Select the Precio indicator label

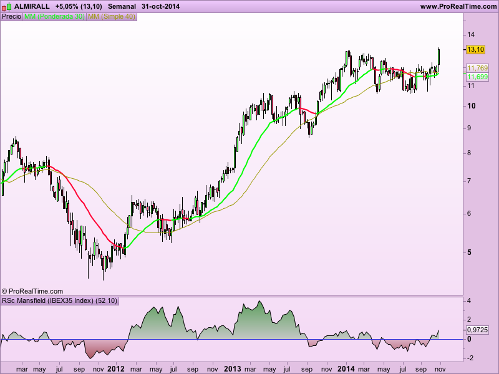[11, 17]
